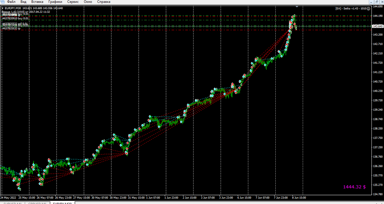The image size is (384, 204).
Task: Click the '3 Jun 23:00' time label
Action: (227, 197)
